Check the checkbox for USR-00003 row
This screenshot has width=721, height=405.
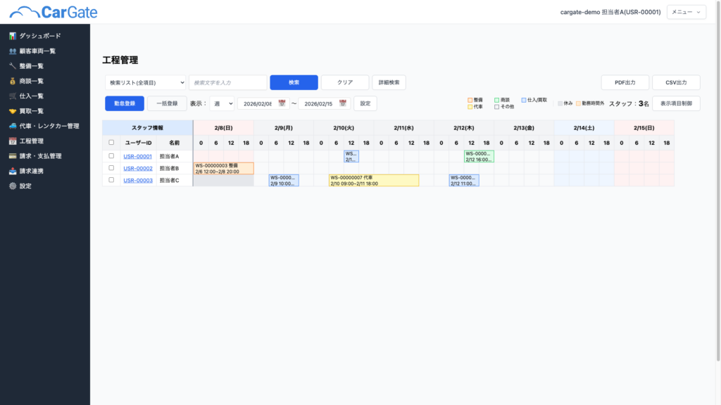(x=111, y=180)
